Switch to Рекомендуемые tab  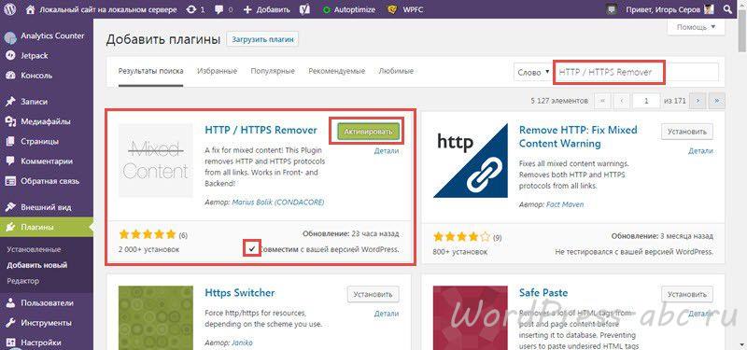tap(336, 72)
